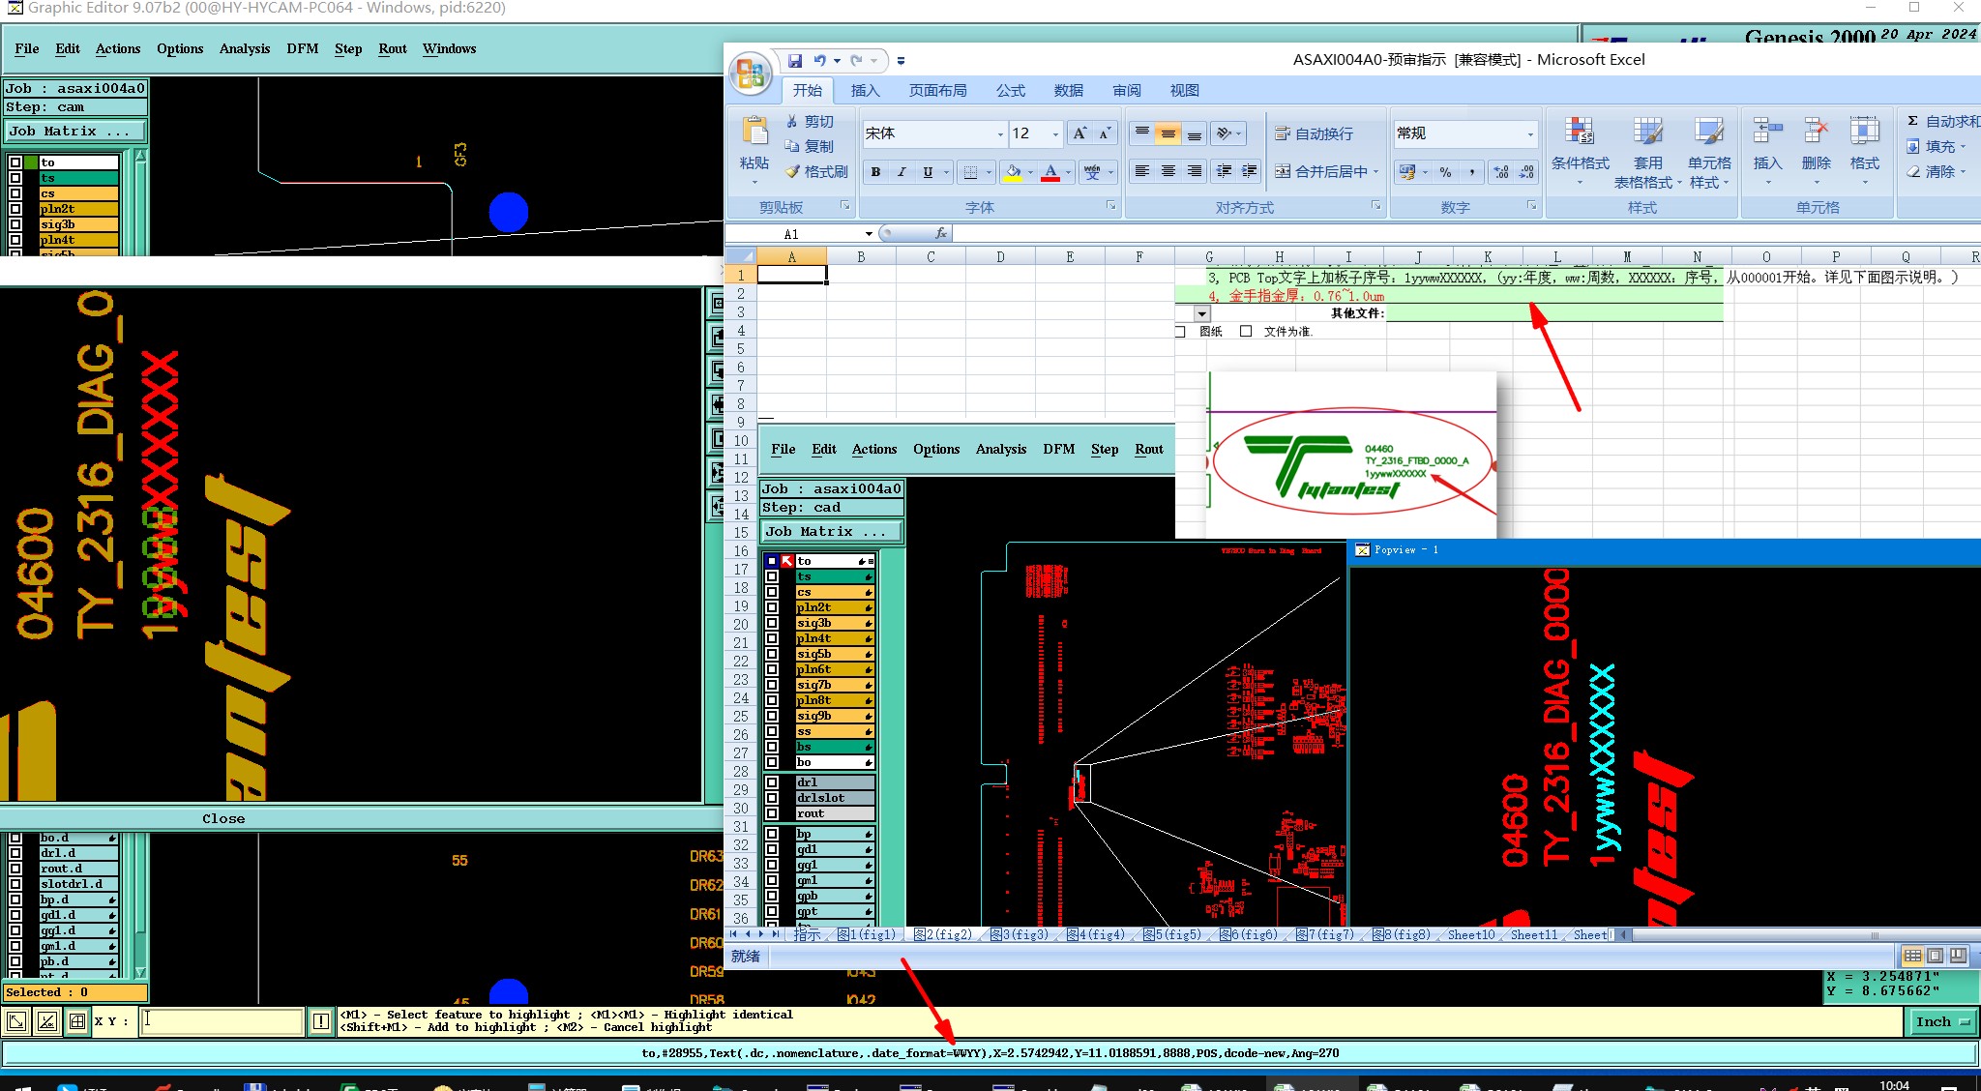Open the DFM menu in Graphic Editor
The height and width of the screenshot is (1091, 1981).
302,48
